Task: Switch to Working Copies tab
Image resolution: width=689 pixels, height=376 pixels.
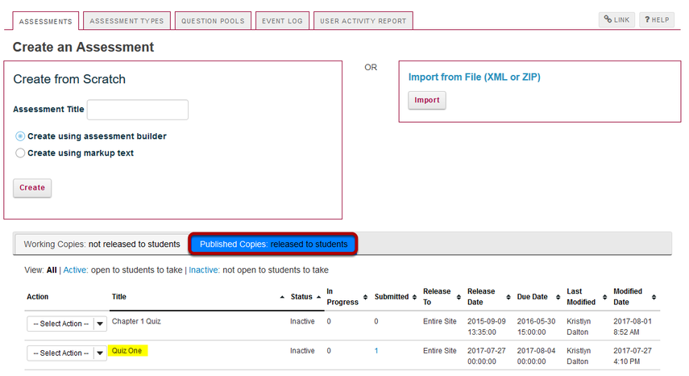Action: [x=102, y=244]
